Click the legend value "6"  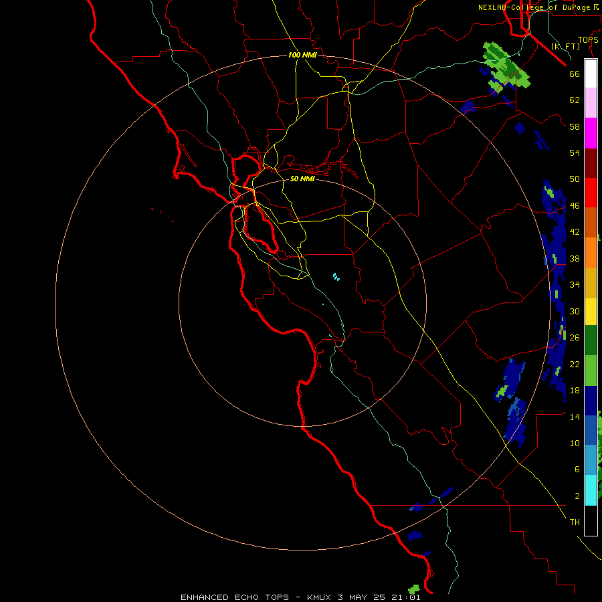point(577,470)
